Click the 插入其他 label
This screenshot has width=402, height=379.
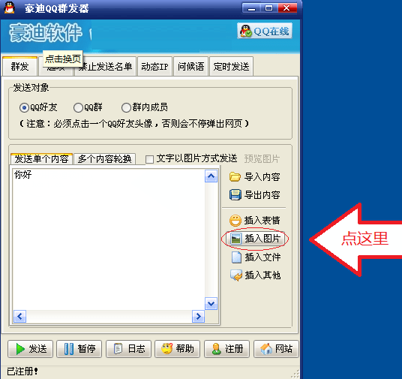click(x=262, y=275)
